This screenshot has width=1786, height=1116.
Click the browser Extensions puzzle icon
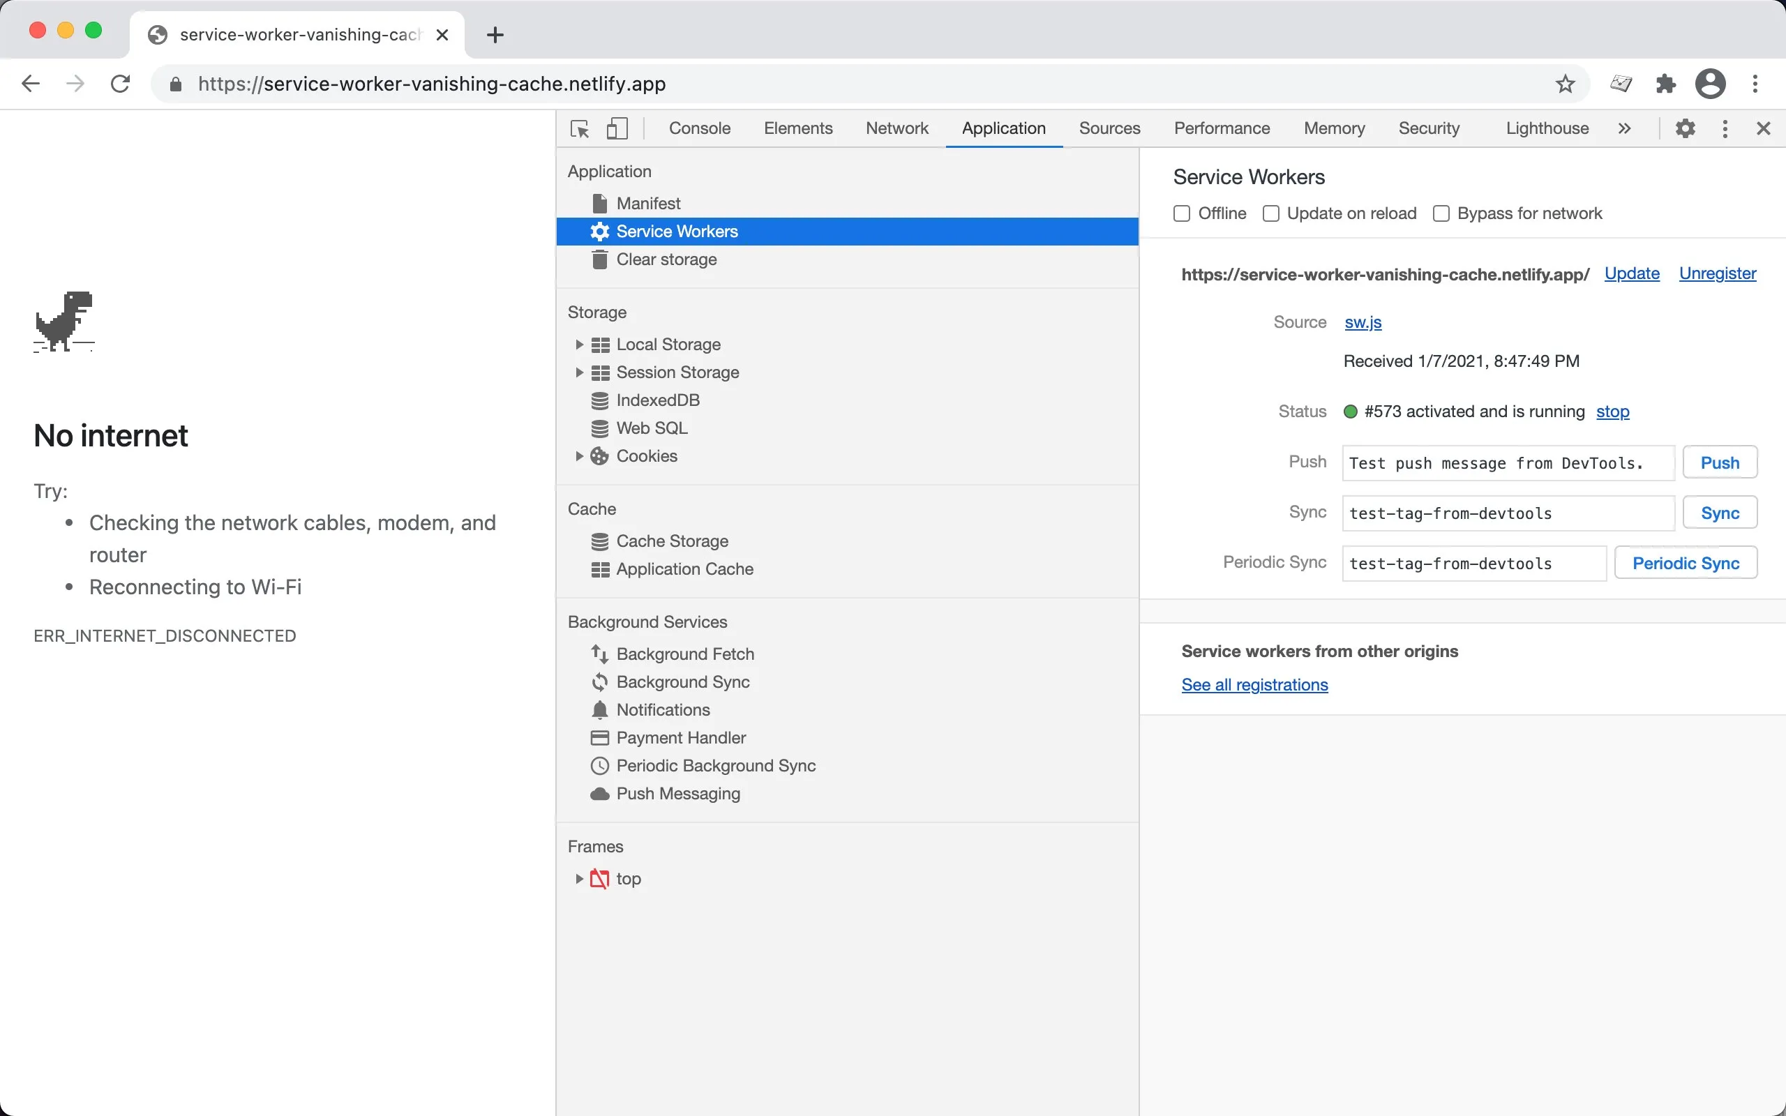click(1665, 84)
